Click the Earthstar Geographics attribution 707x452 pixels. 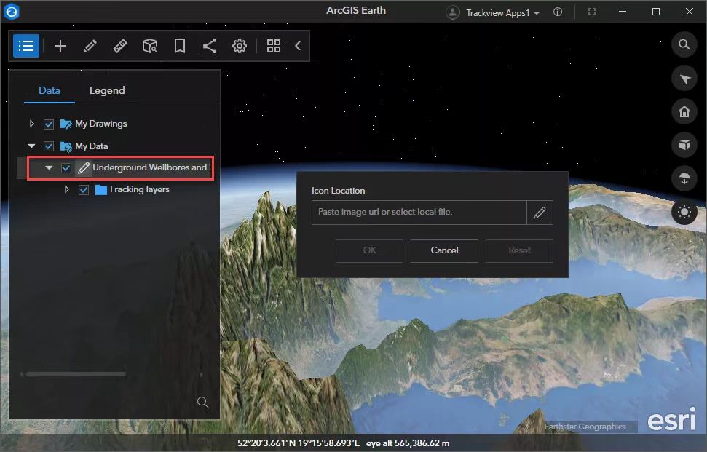click(585, 427)
